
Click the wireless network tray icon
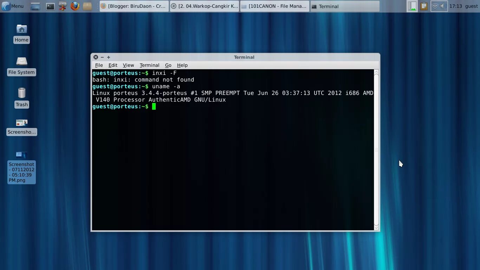[435, 6]
